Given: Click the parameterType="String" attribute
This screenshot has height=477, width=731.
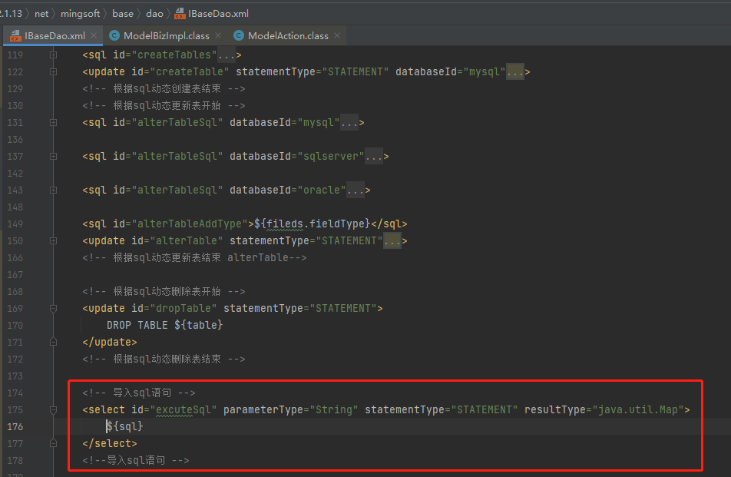Looking at the screenshot, I should pos(291,409).
